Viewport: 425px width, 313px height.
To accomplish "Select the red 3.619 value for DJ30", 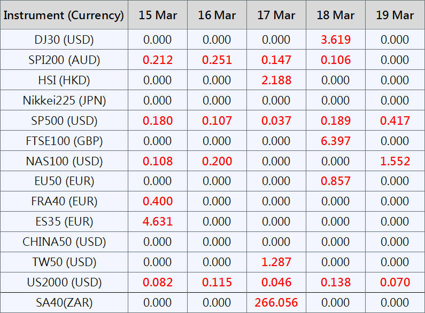I will click(336, 40).
